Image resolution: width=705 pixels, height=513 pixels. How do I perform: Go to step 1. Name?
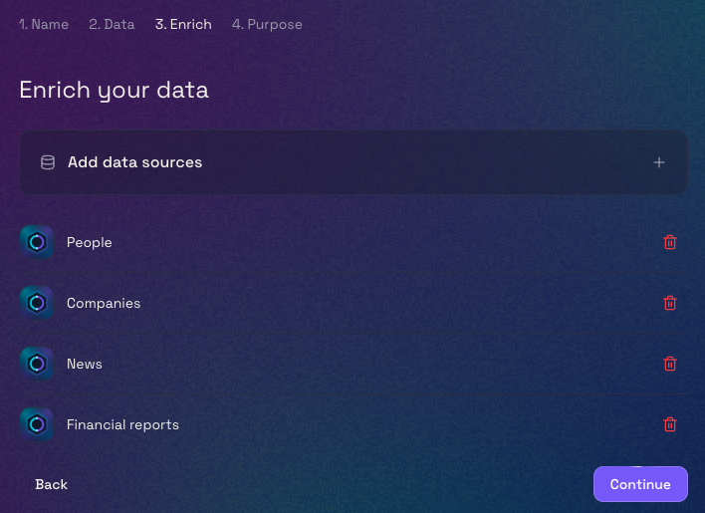(x=44, y=24)
